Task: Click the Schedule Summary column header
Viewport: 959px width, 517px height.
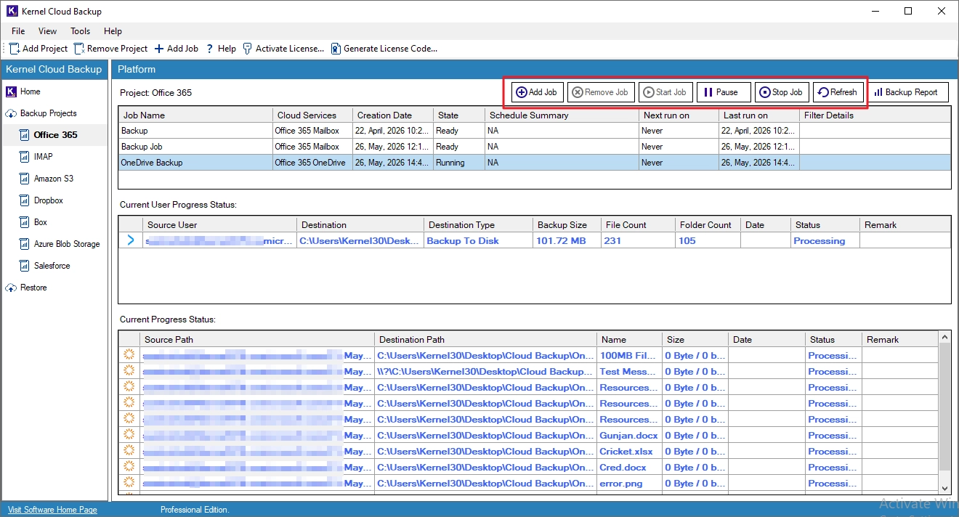Action: point(562,115)
